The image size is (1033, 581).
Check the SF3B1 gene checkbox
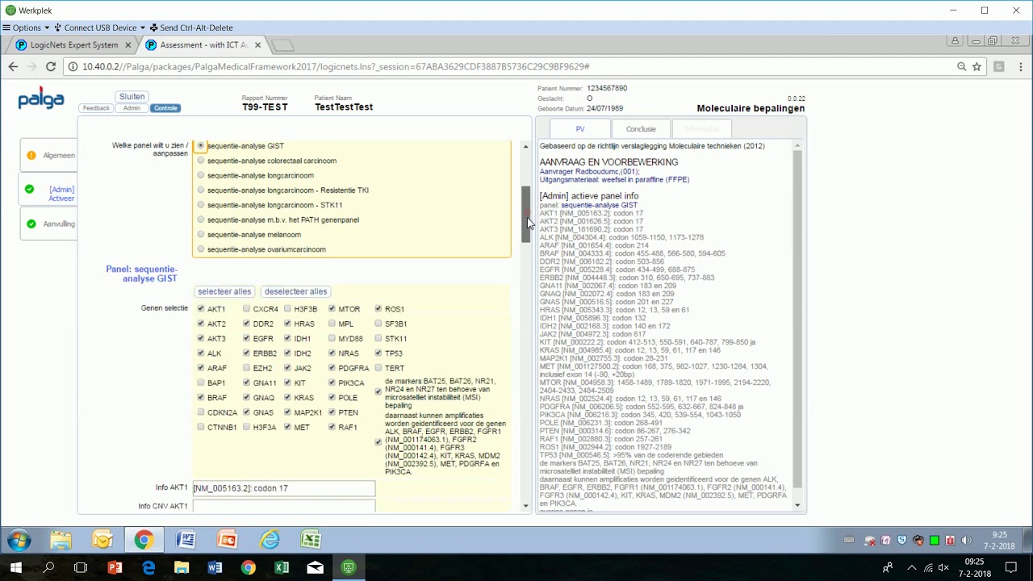coord(378,324)
